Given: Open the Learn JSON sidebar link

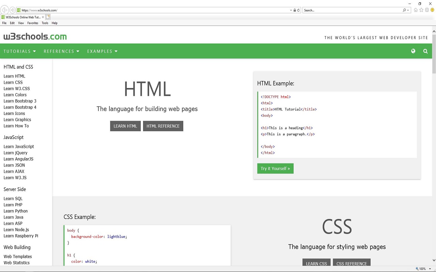Looking at the screenshot, I should [14, 165].
